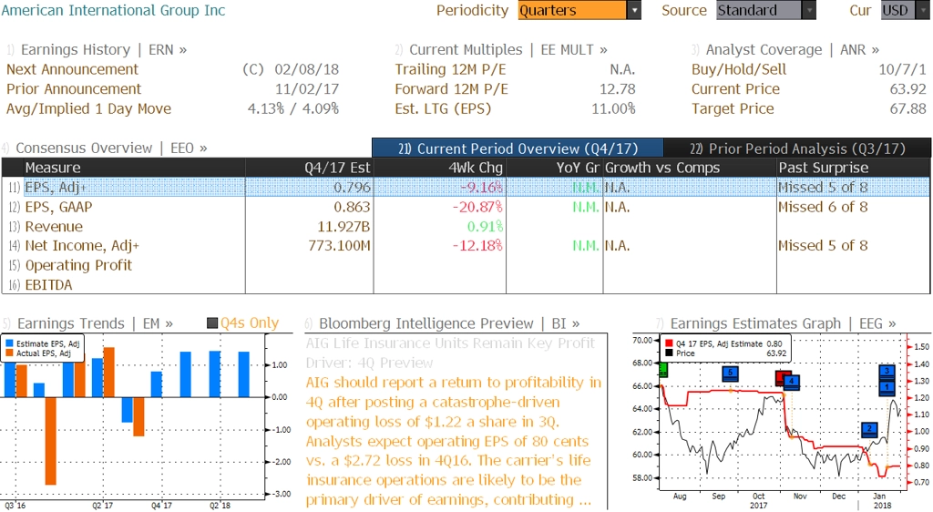Click the red event marker on graph
933x512 pixels.
coord(783,377)
